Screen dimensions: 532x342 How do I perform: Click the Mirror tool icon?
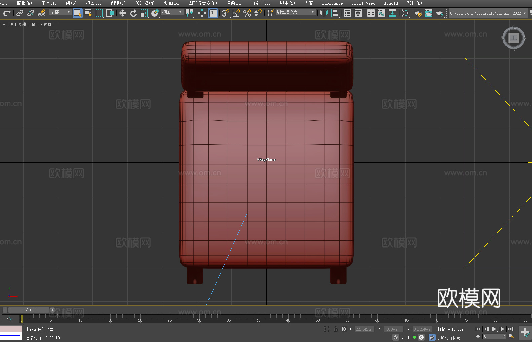(x=324, y=13)
